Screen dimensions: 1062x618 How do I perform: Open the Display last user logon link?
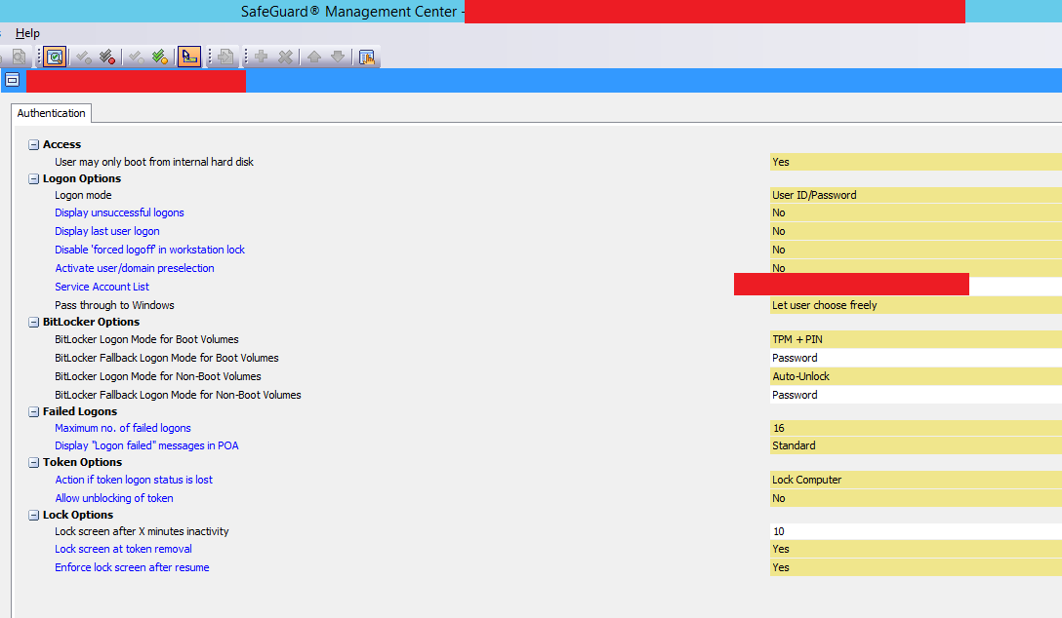click(x=107, y=231)
